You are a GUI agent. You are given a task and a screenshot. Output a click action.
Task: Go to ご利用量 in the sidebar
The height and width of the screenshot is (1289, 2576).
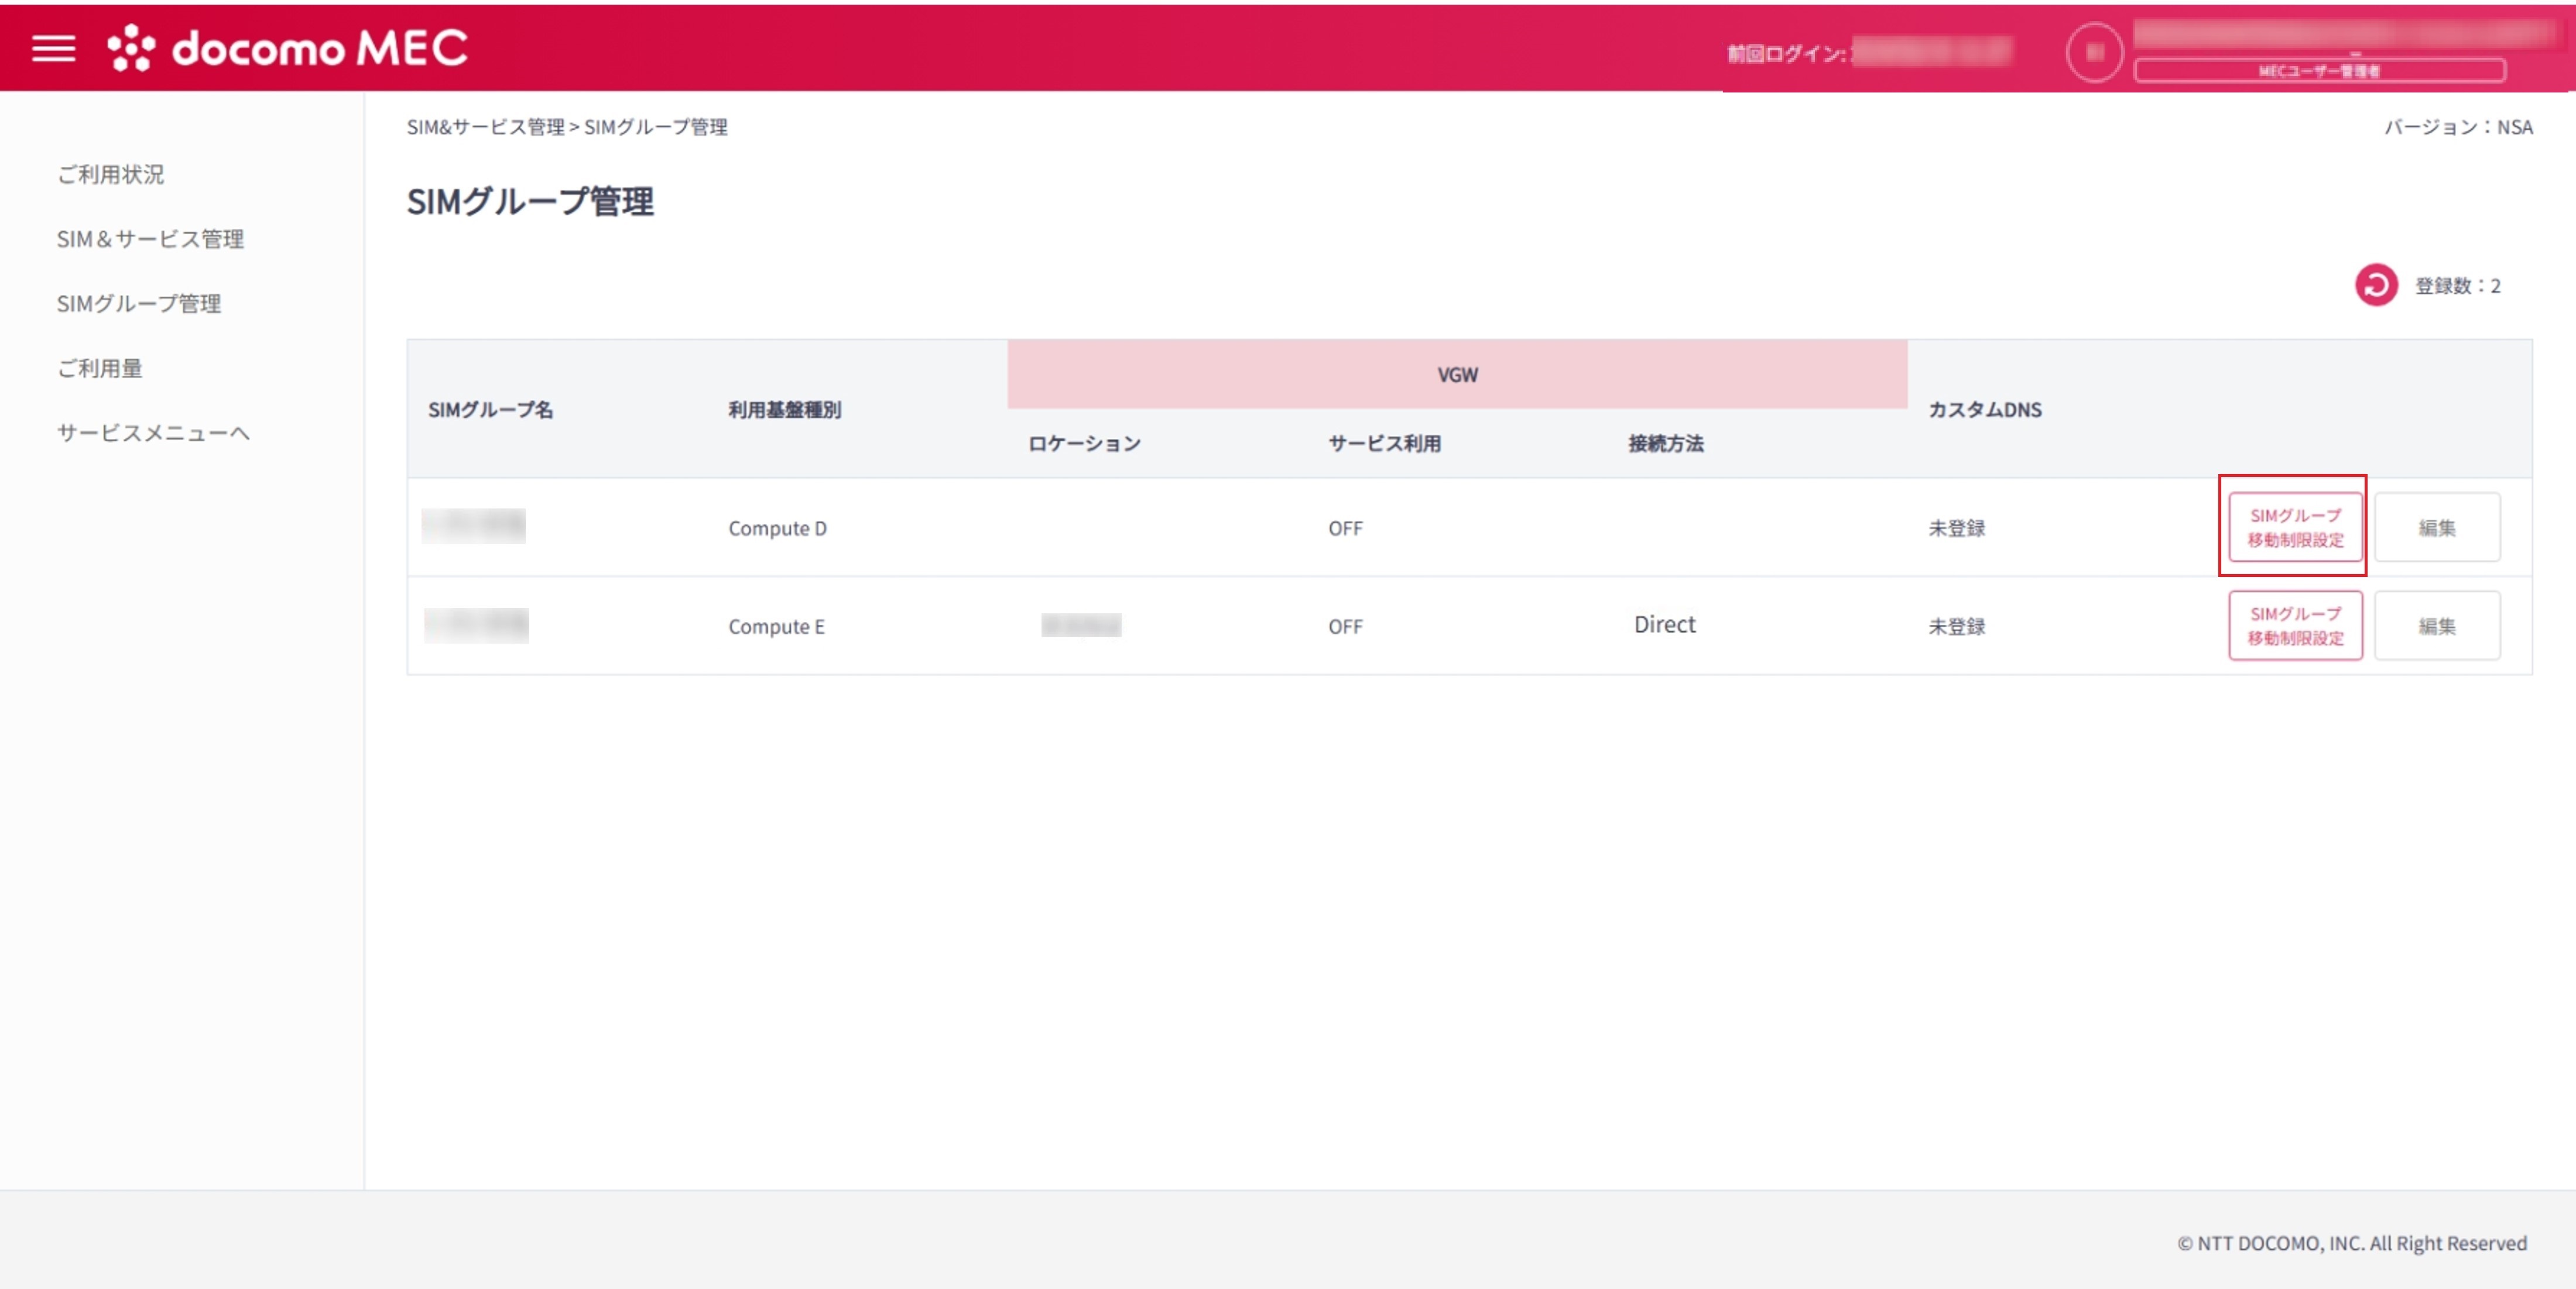99,367
